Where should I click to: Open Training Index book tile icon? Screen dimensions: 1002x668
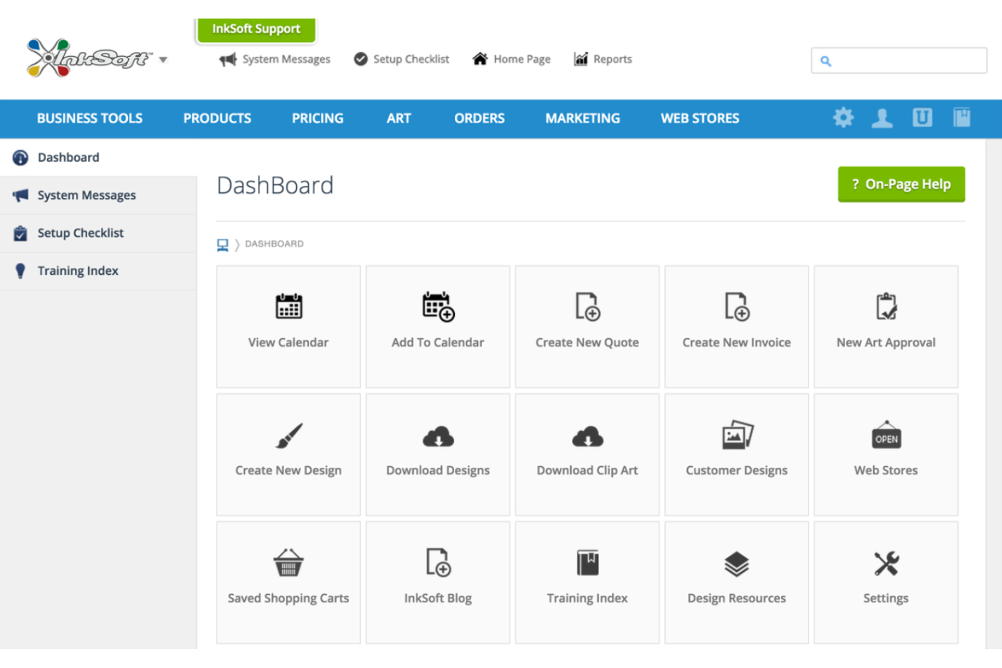pos(588,562)
